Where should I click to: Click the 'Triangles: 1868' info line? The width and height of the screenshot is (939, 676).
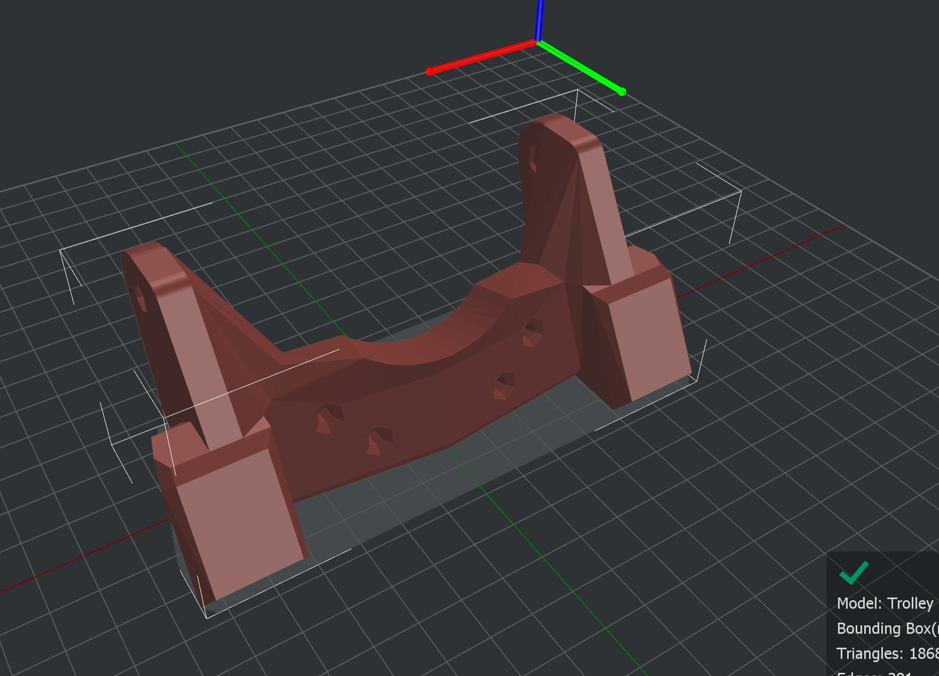tap(887, 654)
